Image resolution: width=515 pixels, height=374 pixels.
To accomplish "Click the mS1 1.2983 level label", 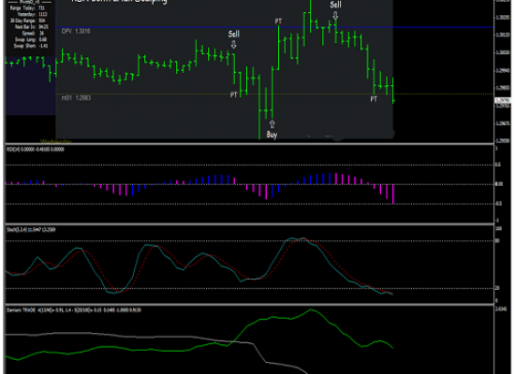I will tap(76, 98).
